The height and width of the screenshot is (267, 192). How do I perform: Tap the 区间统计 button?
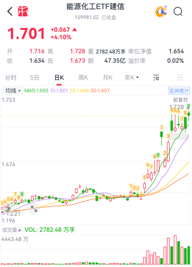tap(179, 91)
